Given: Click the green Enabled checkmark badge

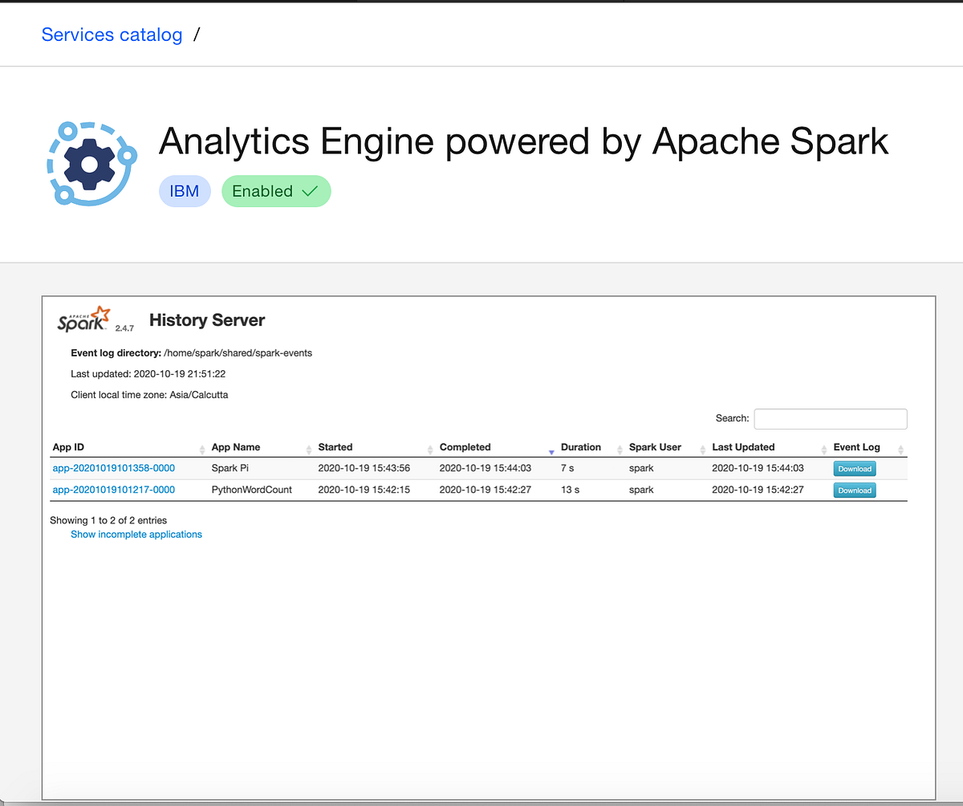Looking at the screenshot, I should [x=276, y=191].
